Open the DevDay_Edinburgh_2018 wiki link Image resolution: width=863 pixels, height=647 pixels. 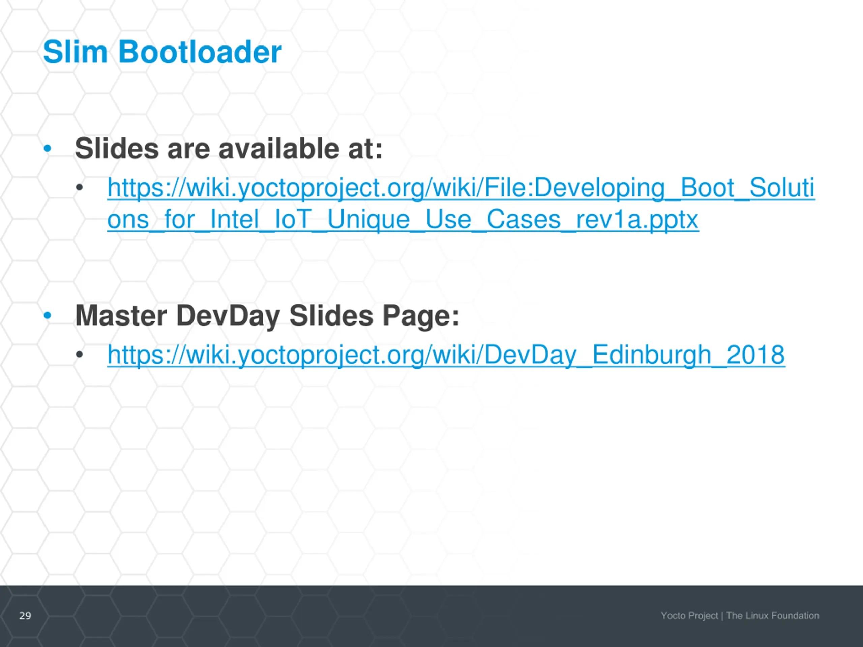[446, 355]
